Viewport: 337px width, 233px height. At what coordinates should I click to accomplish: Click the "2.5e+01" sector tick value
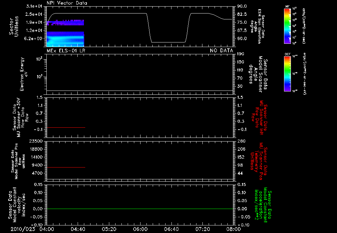pos(34,14)
